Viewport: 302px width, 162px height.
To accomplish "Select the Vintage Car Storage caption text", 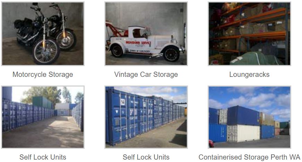I will click(146, 74).
